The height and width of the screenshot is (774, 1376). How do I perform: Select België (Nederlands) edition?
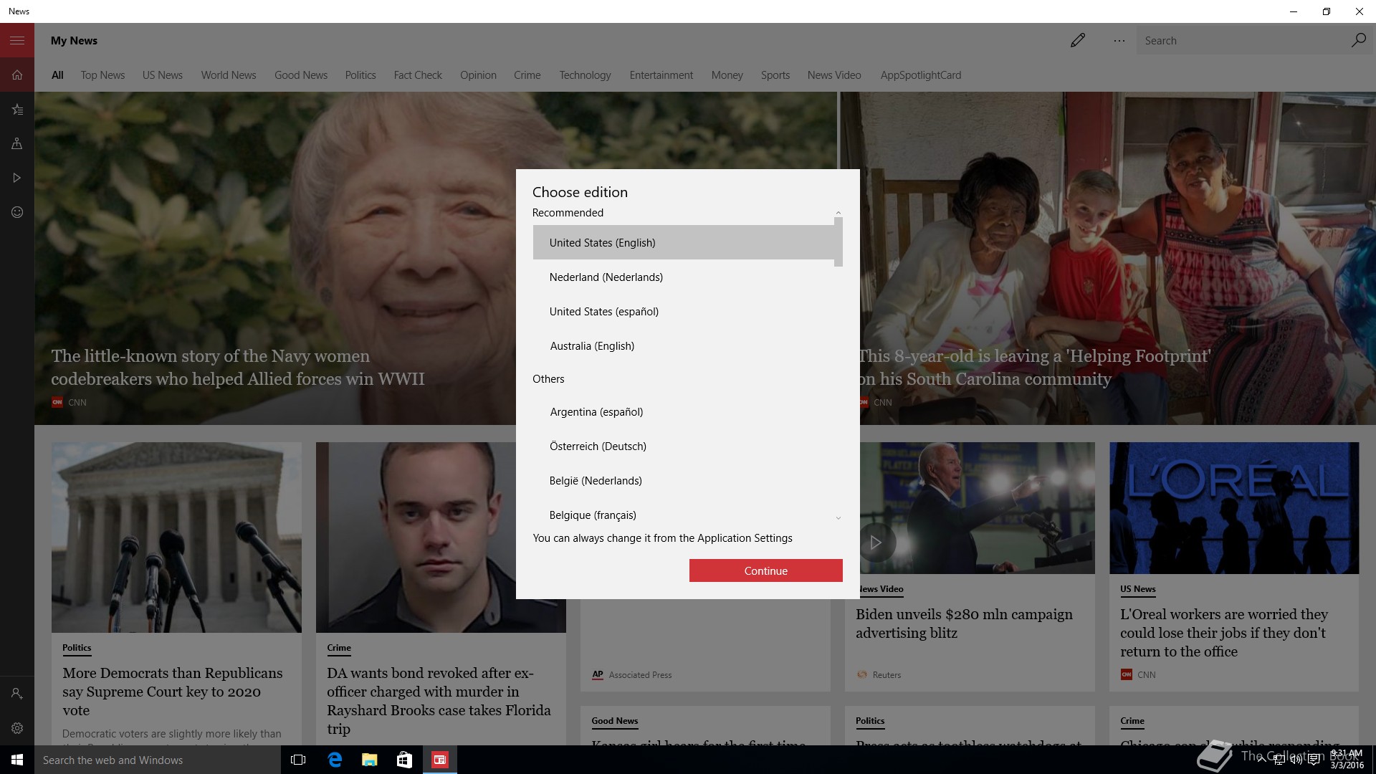pos(684,481)
